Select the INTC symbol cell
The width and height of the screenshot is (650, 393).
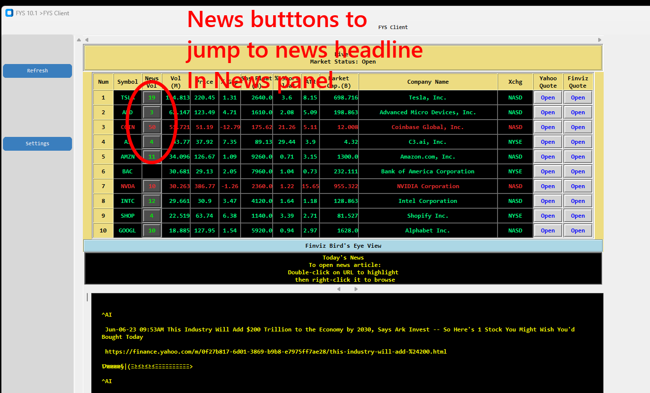(128, 201)
